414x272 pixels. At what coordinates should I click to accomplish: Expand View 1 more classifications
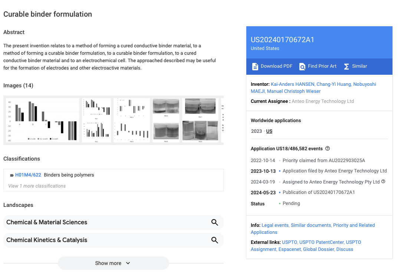pyautogui.click(x=37, y=186)
